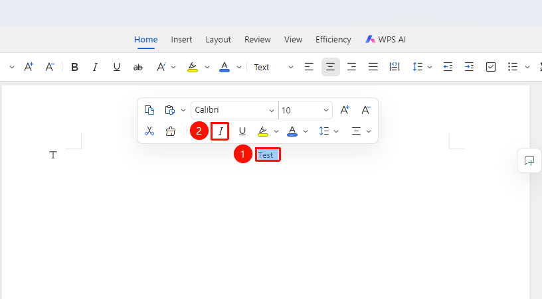The image size is (542, 299).
Task: Underline selection via floating toolbar
Action: pos(242,131)
